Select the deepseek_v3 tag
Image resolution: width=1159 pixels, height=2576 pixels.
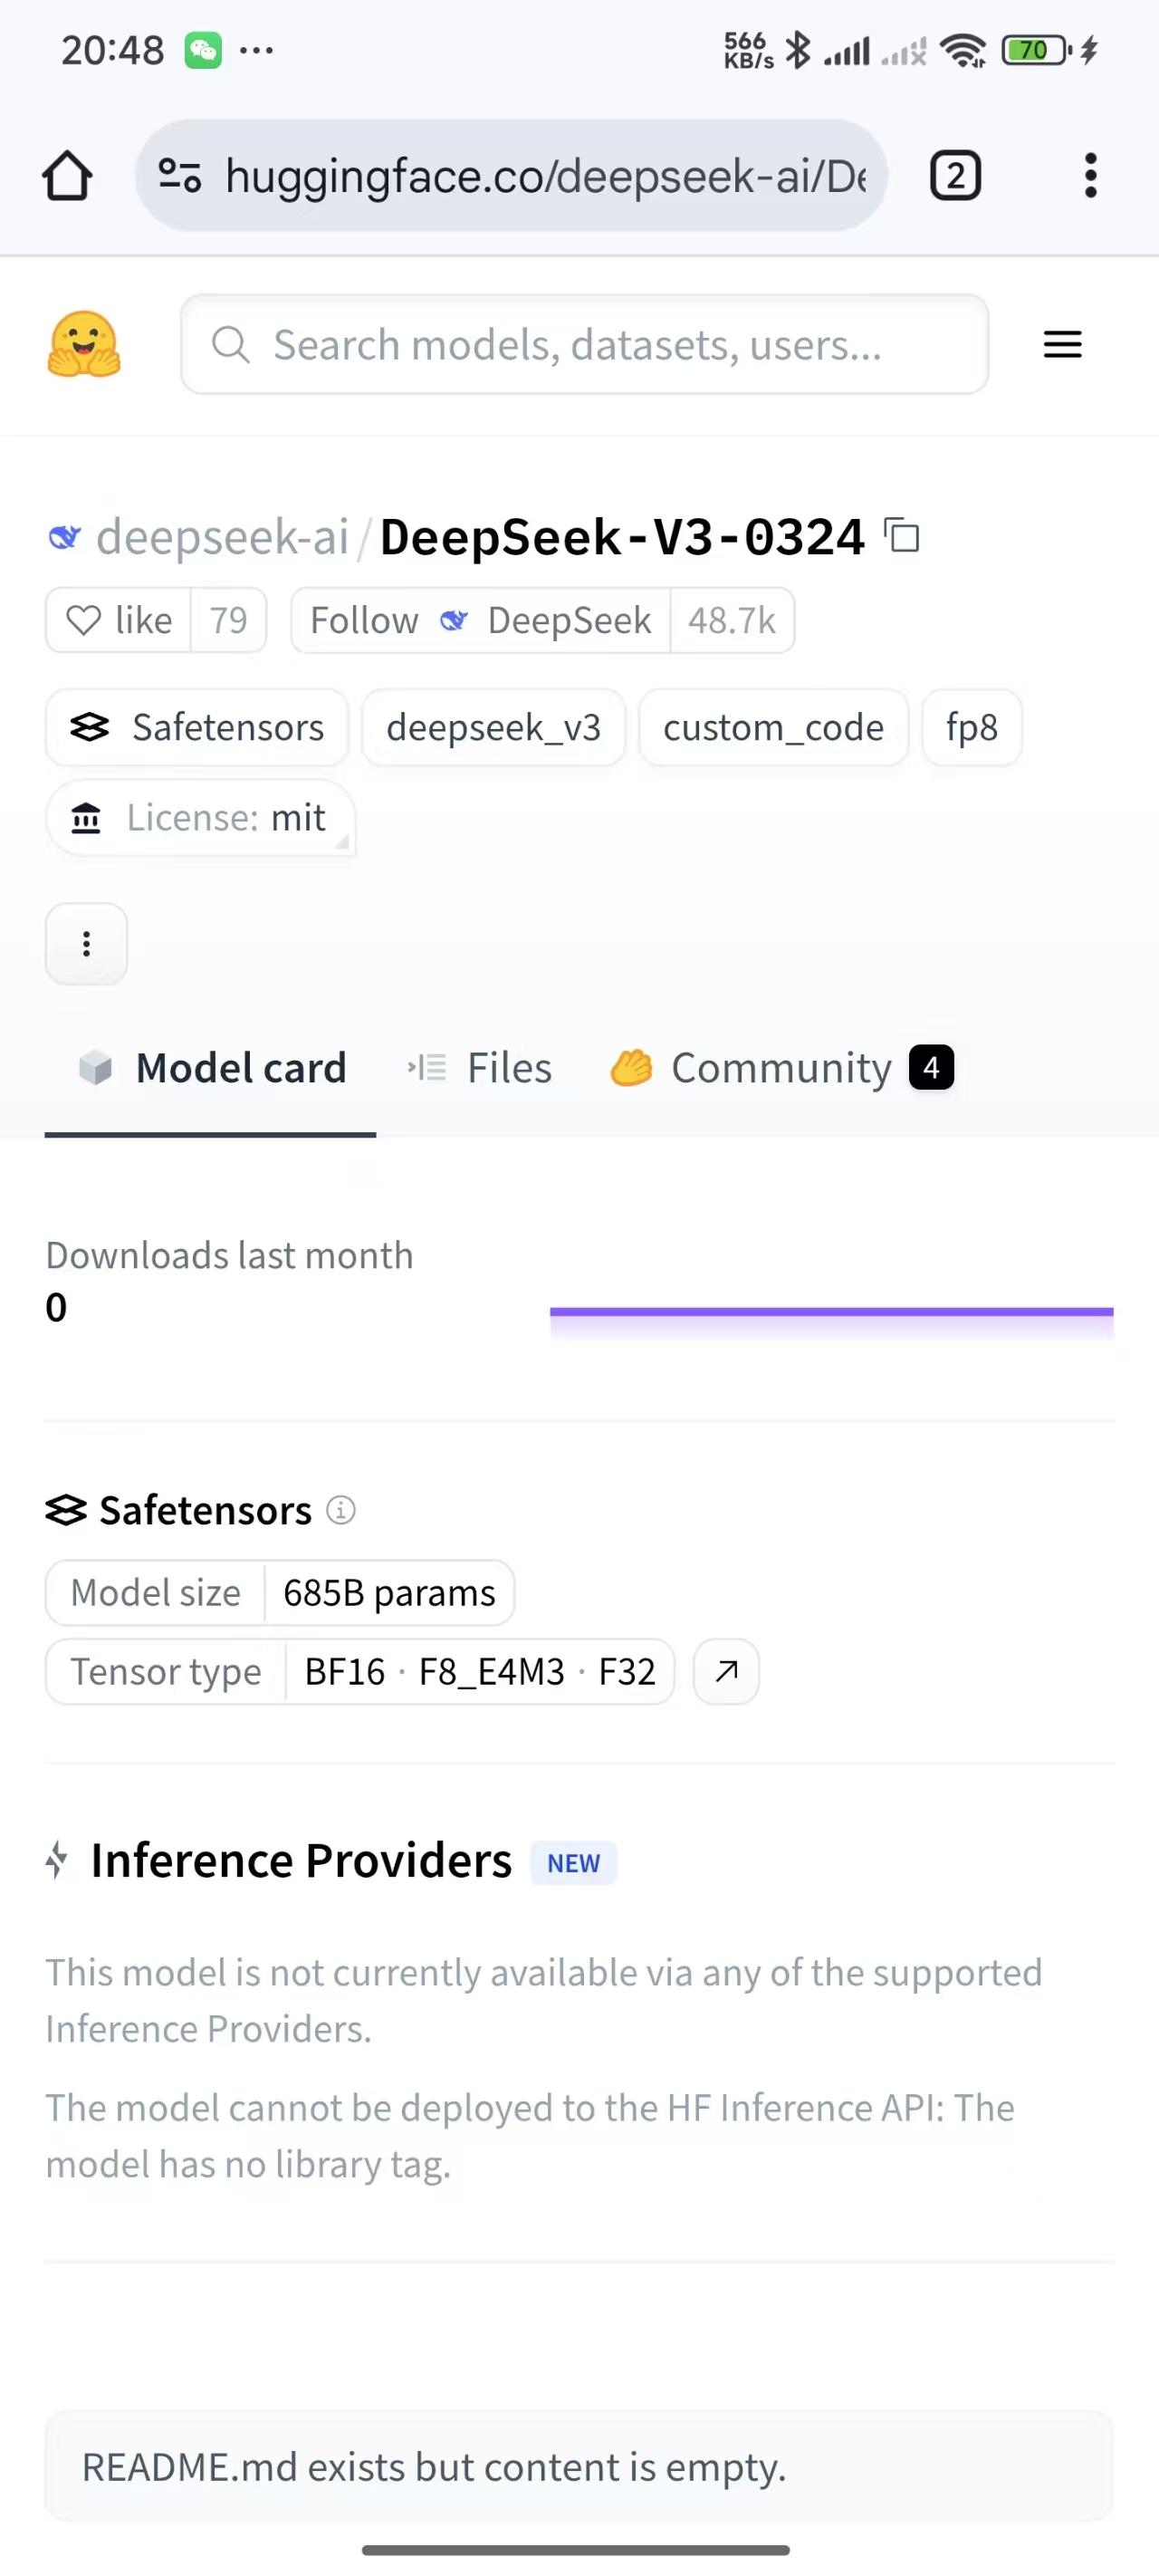click(493, 727)
